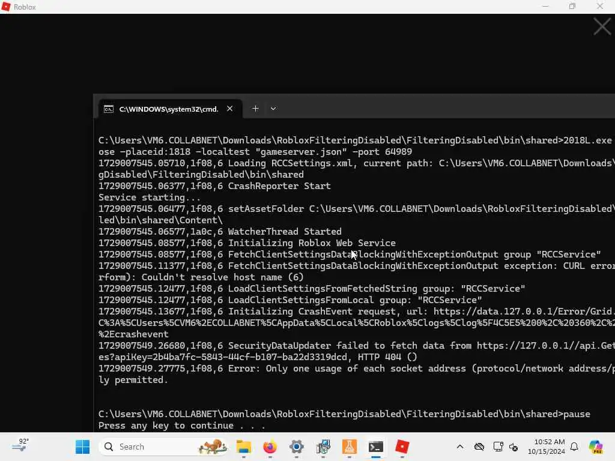Image resolution: width=615 pixels, height=461 pixels.
Task: Click the 'CrashReporter Start' log line
Action: coord(214,186)
